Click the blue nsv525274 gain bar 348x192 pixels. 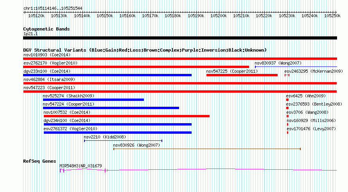coord(93,100)
